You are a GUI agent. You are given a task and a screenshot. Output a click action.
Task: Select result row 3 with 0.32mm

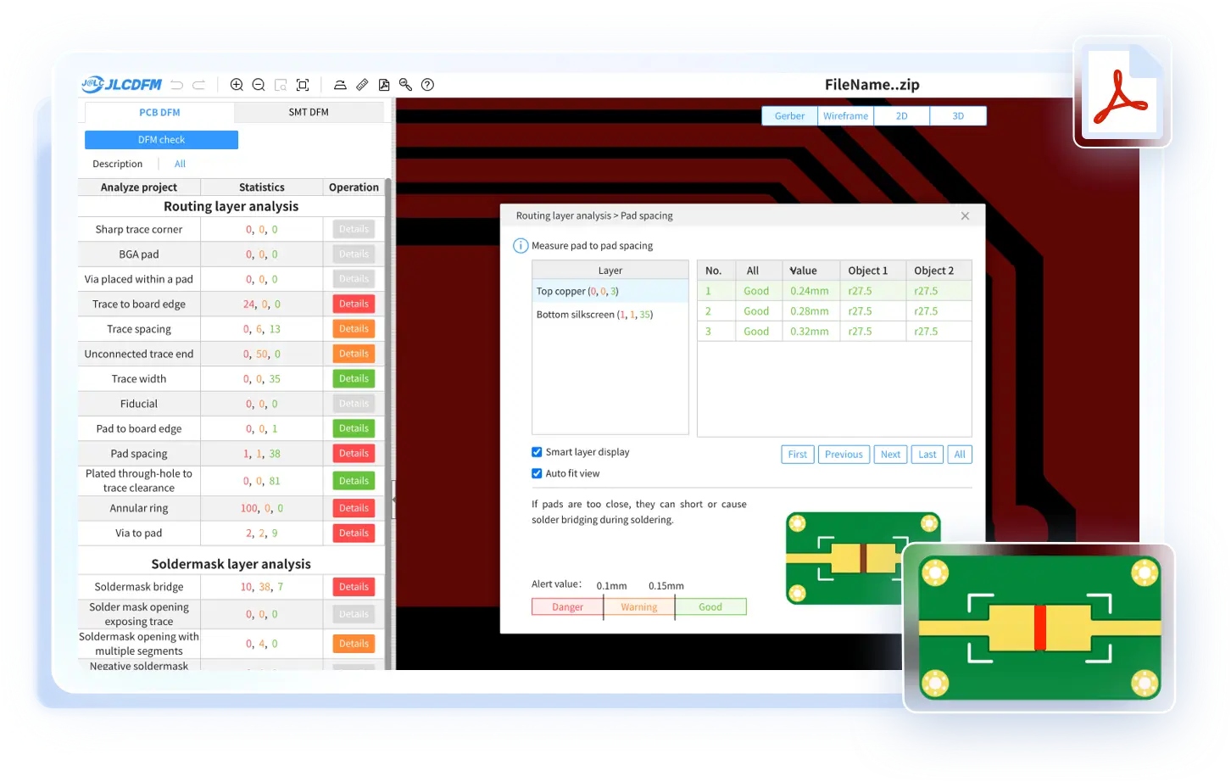(834, 332)
